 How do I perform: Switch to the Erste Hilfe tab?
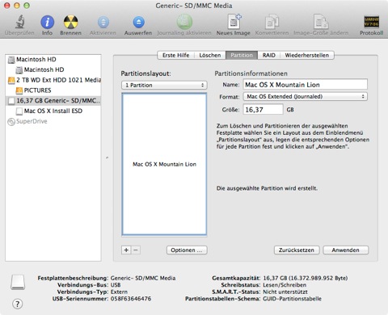tap(175, 55)
